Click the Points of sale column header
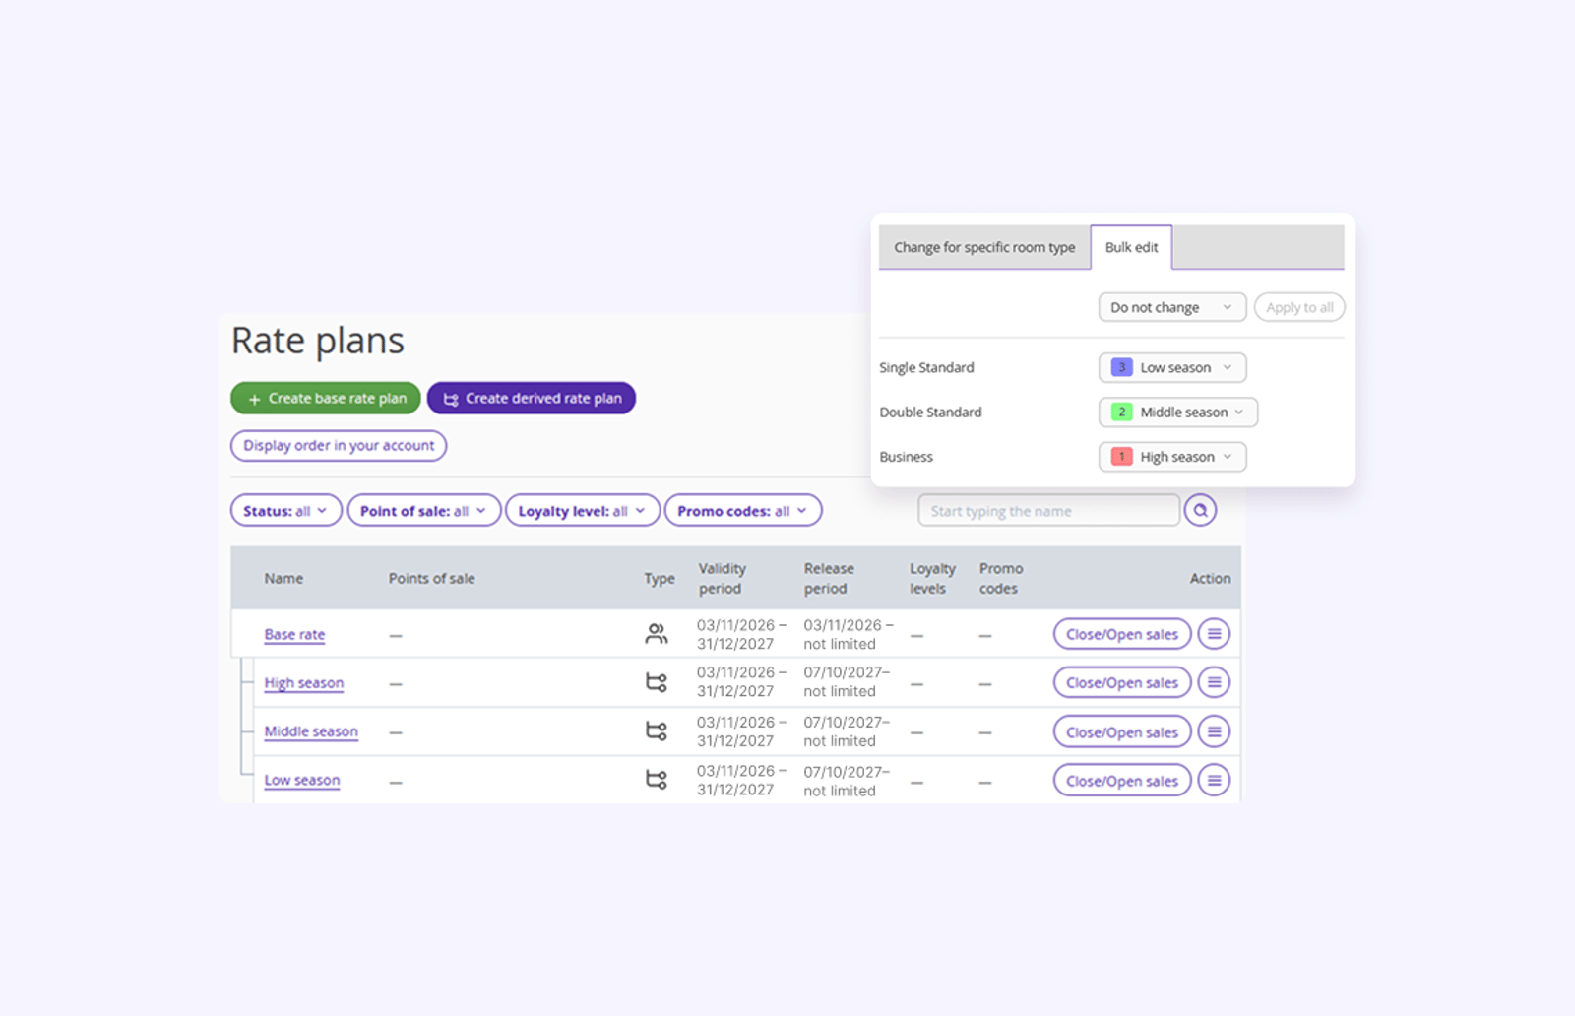Image resolution: width=1575 pixels, height=1016 pixels. coord(431,578)
